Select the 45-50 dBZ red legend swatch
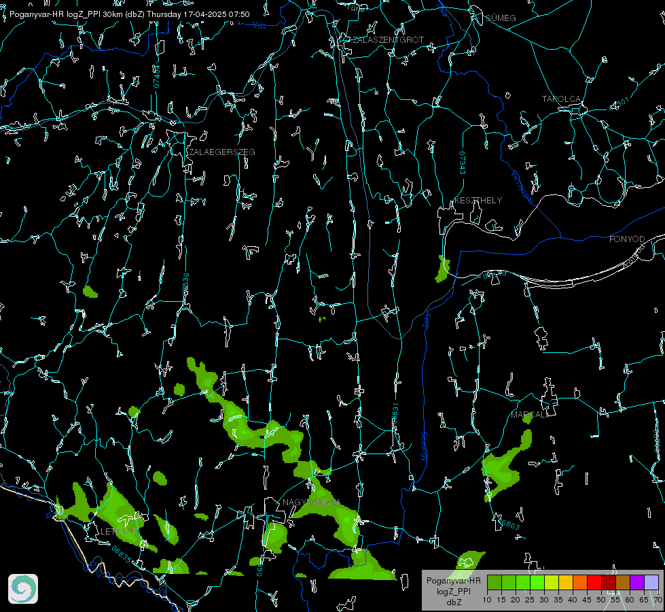This screenshot has height=612, width=665. point(594,582)
